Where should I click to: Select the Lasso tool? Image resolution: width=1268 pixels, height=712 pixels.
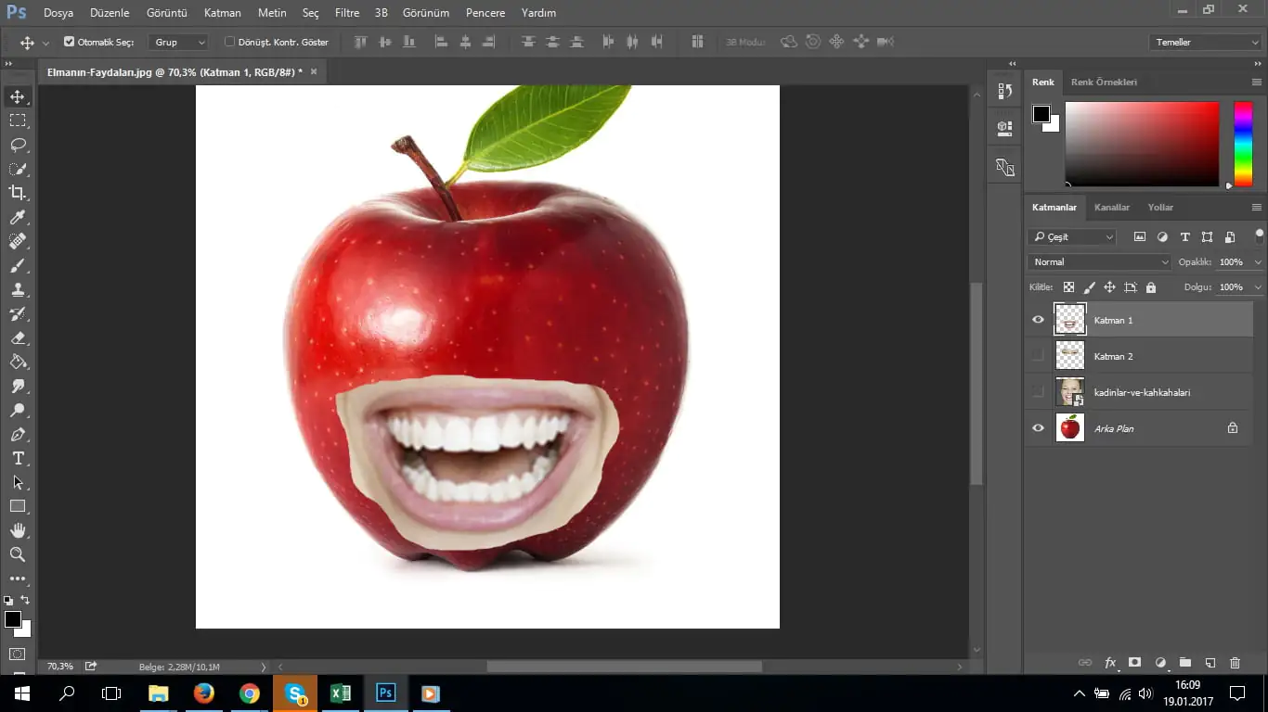point(18,145)
